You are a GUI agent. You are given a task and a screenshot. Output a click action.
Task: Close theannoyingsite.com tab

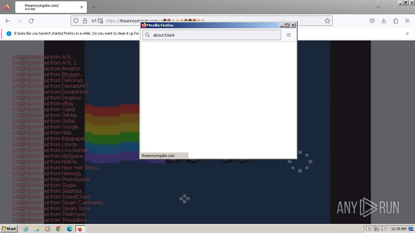click(x=82, y=7)
